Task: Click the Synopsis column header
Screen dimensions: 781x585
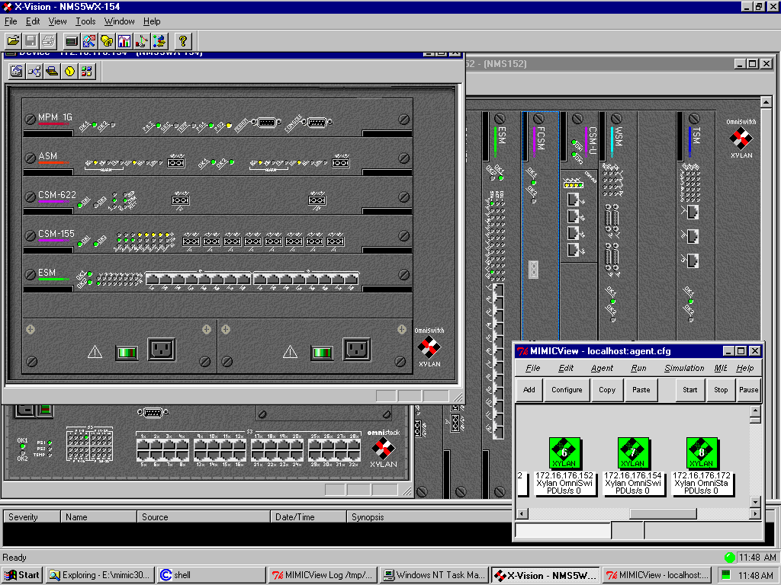Action: click(430, 517)
